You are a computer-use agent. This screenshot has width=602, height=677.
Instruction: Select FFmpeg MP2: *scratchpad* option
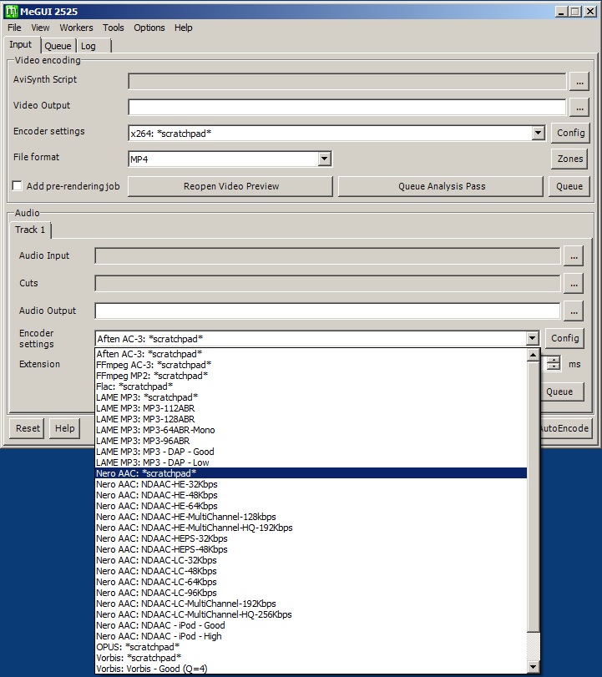(311, 376)
